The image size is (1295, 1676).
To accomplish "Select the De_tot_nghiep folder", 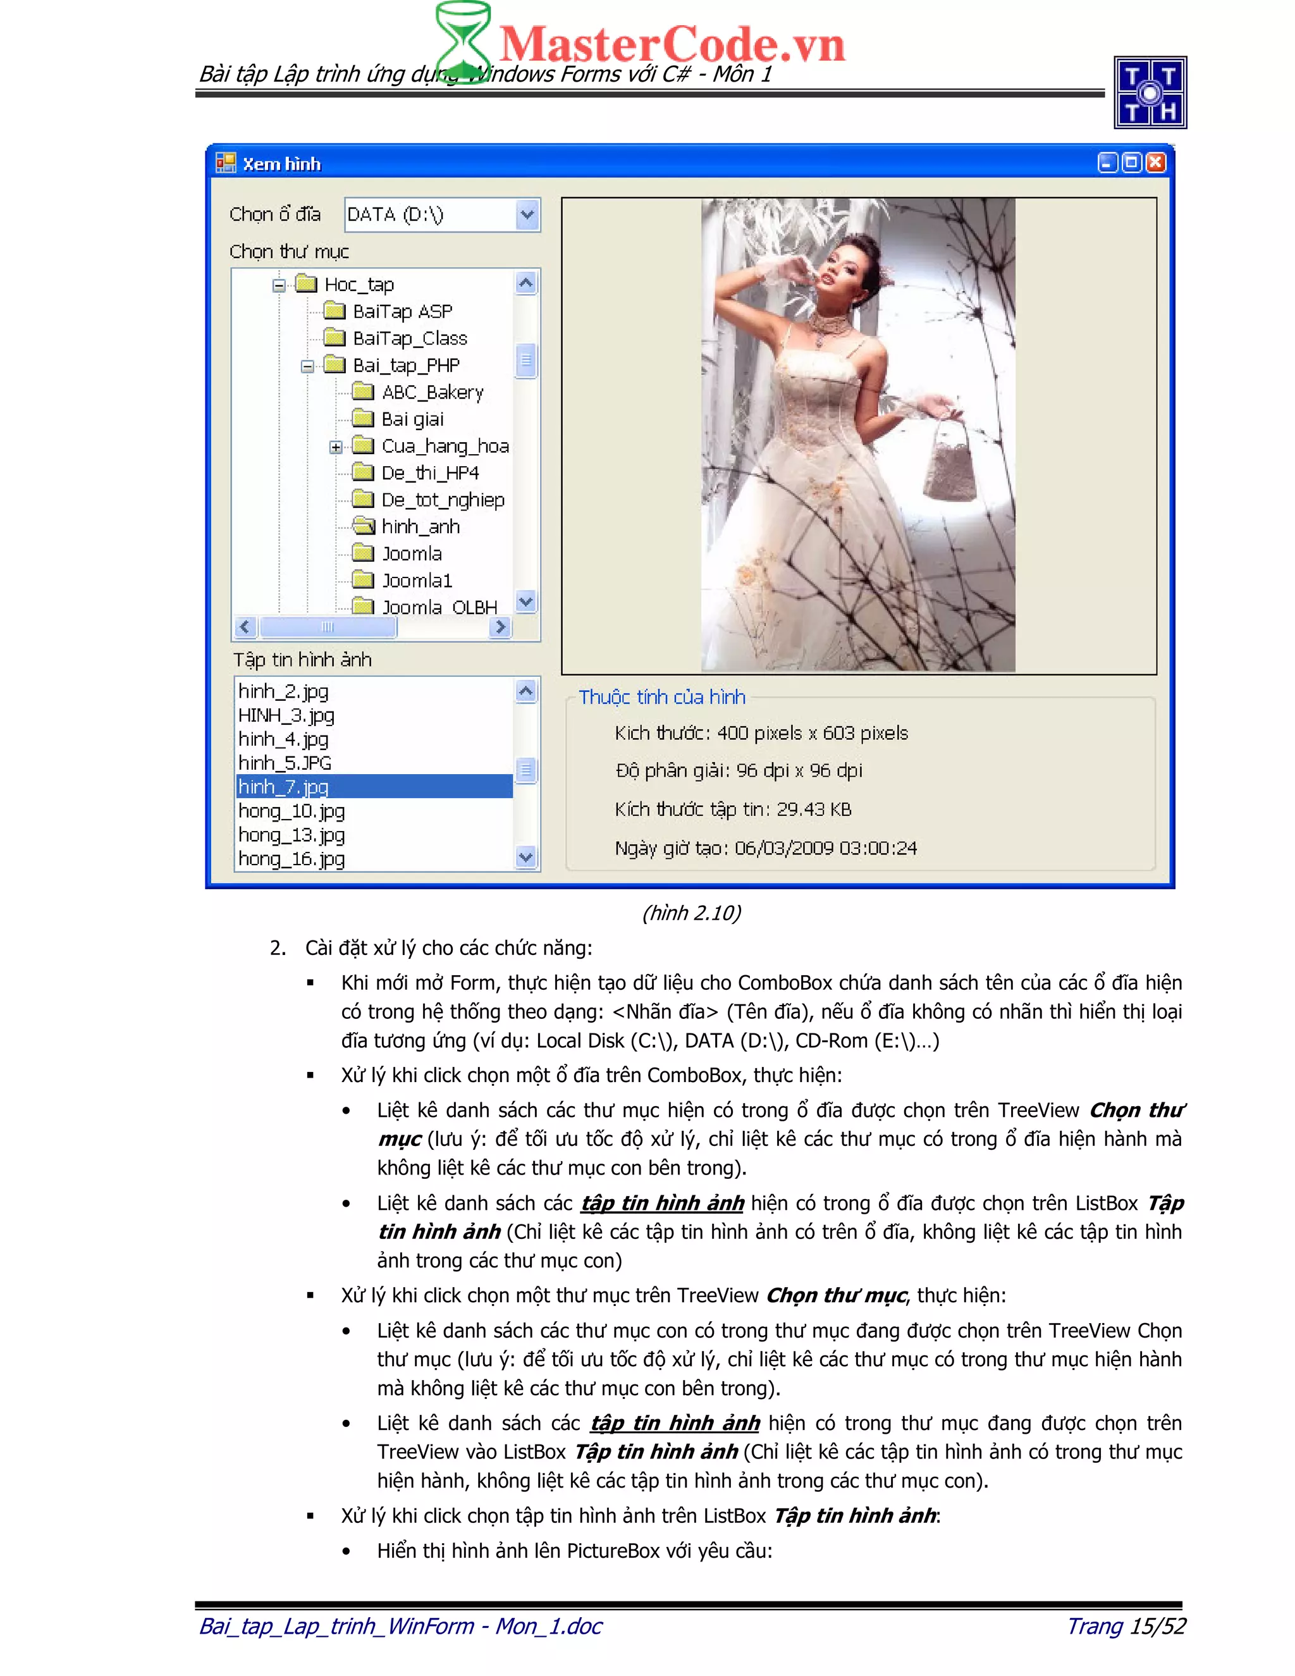I will click(x=443, y=500).
